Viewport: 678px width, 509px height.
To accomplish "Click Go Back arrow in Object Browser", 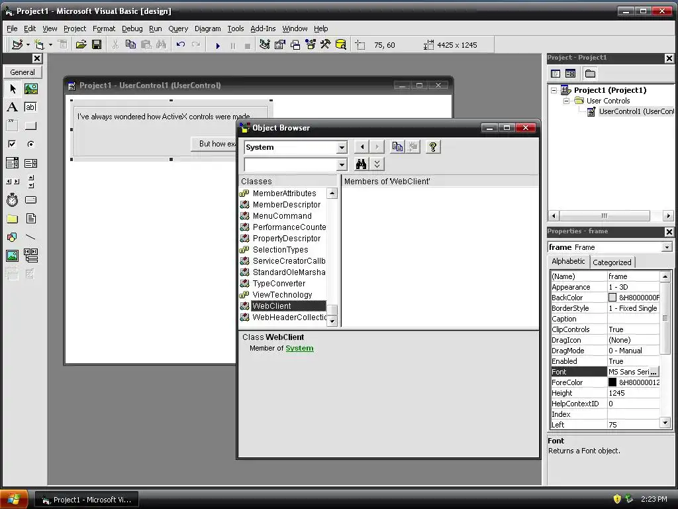I will pos(362,147).
